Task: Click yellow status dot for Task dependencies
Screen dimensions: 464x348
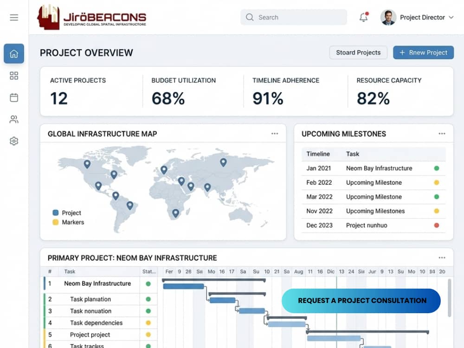Action: [148, 323]
